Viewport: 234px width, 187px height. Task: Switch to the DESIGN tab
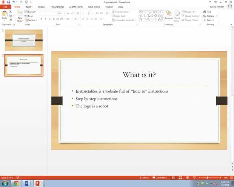tap(42, 7)
